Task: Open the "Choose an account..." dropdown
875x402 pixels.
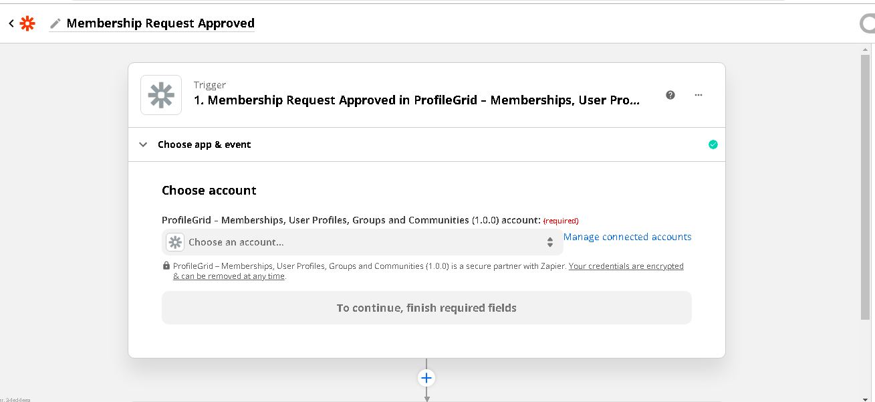Action: (x=362, y=242)
